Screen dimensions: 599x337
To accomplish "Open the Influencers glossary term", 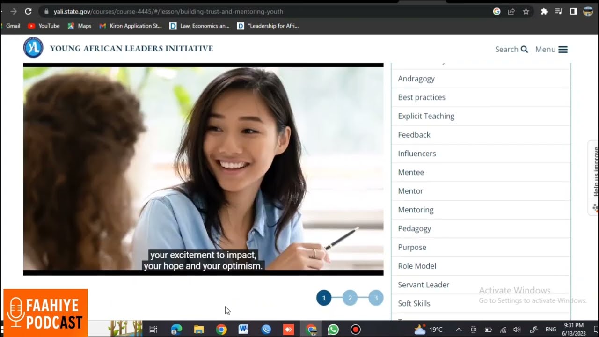I will [x=481, y=154].
